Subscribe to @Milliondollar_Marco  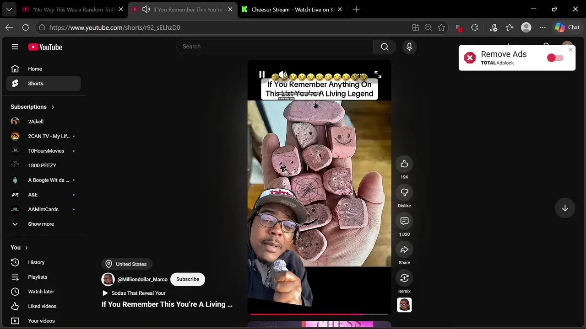tap(188, 279)
